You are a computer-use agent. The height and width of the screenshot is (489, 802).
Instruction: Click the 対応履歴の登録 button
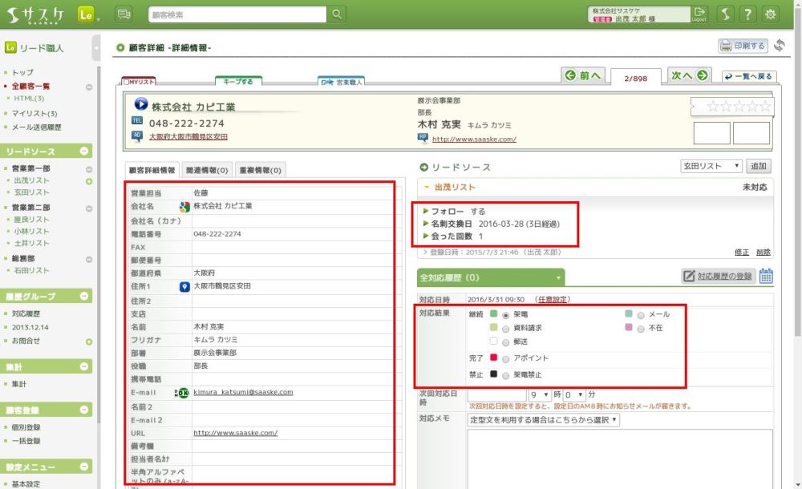point(717,277)
